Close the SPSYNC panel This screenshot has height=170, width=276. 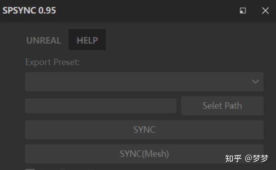pyautogui.click(x=265, y=11)
